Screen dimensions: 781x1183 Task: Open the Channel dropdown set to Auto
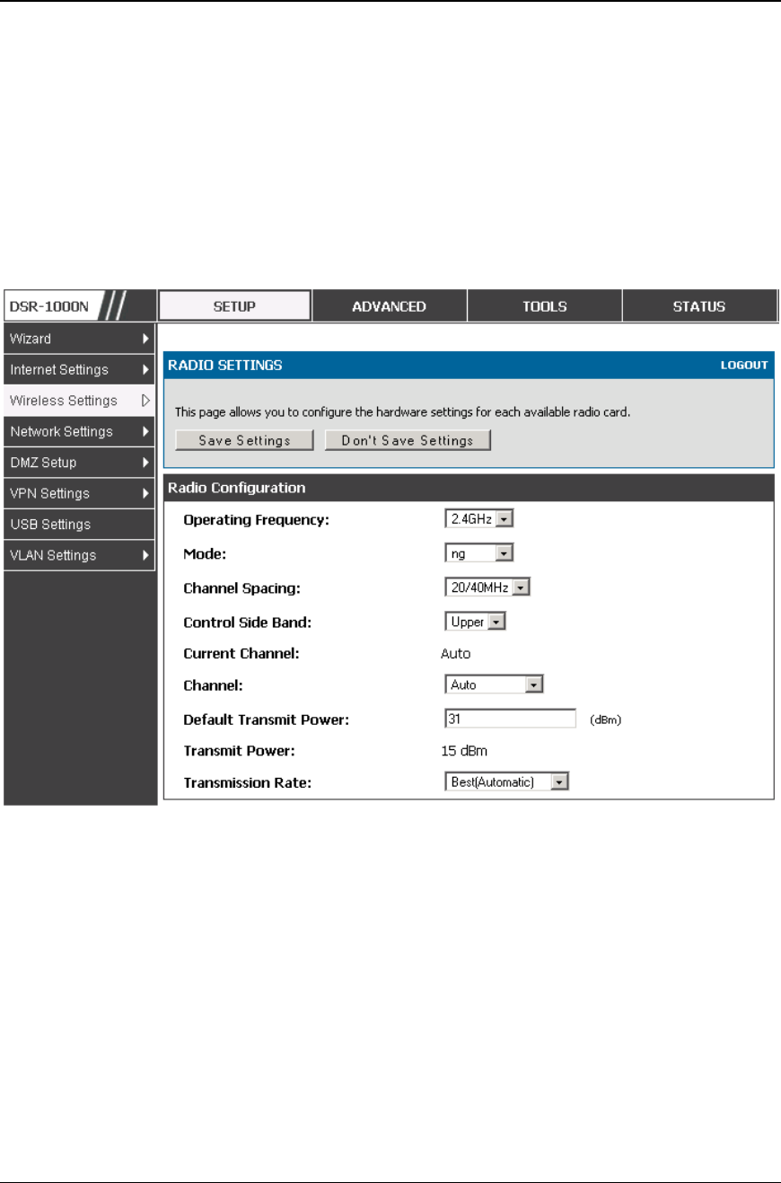495,684
